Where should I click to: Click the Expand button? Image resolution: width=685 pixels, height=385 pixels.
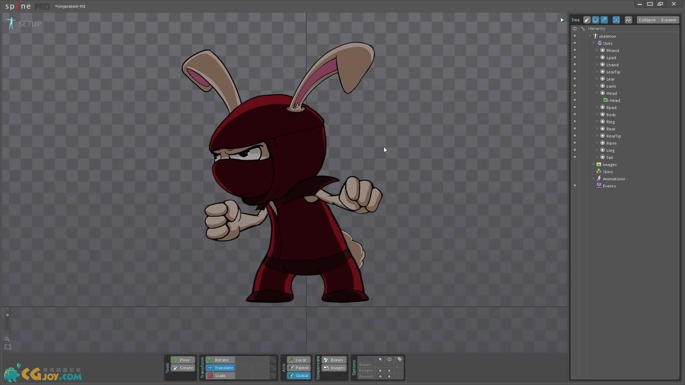click(x=668, y=20)
